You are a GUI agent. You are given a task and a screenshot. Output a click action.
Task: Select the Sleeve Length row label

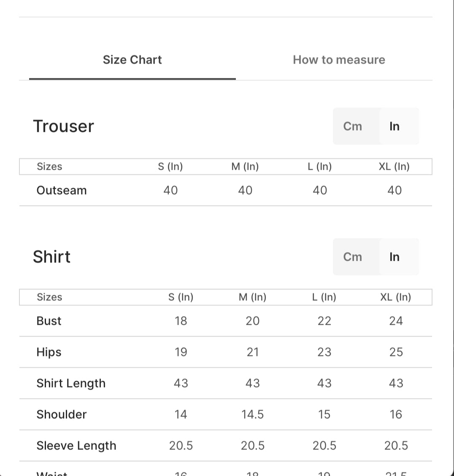pos(76,446)
